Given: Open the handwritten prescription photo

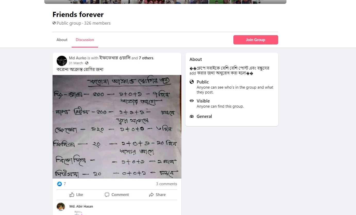Looking at the screenshot, I should [117, 127].
